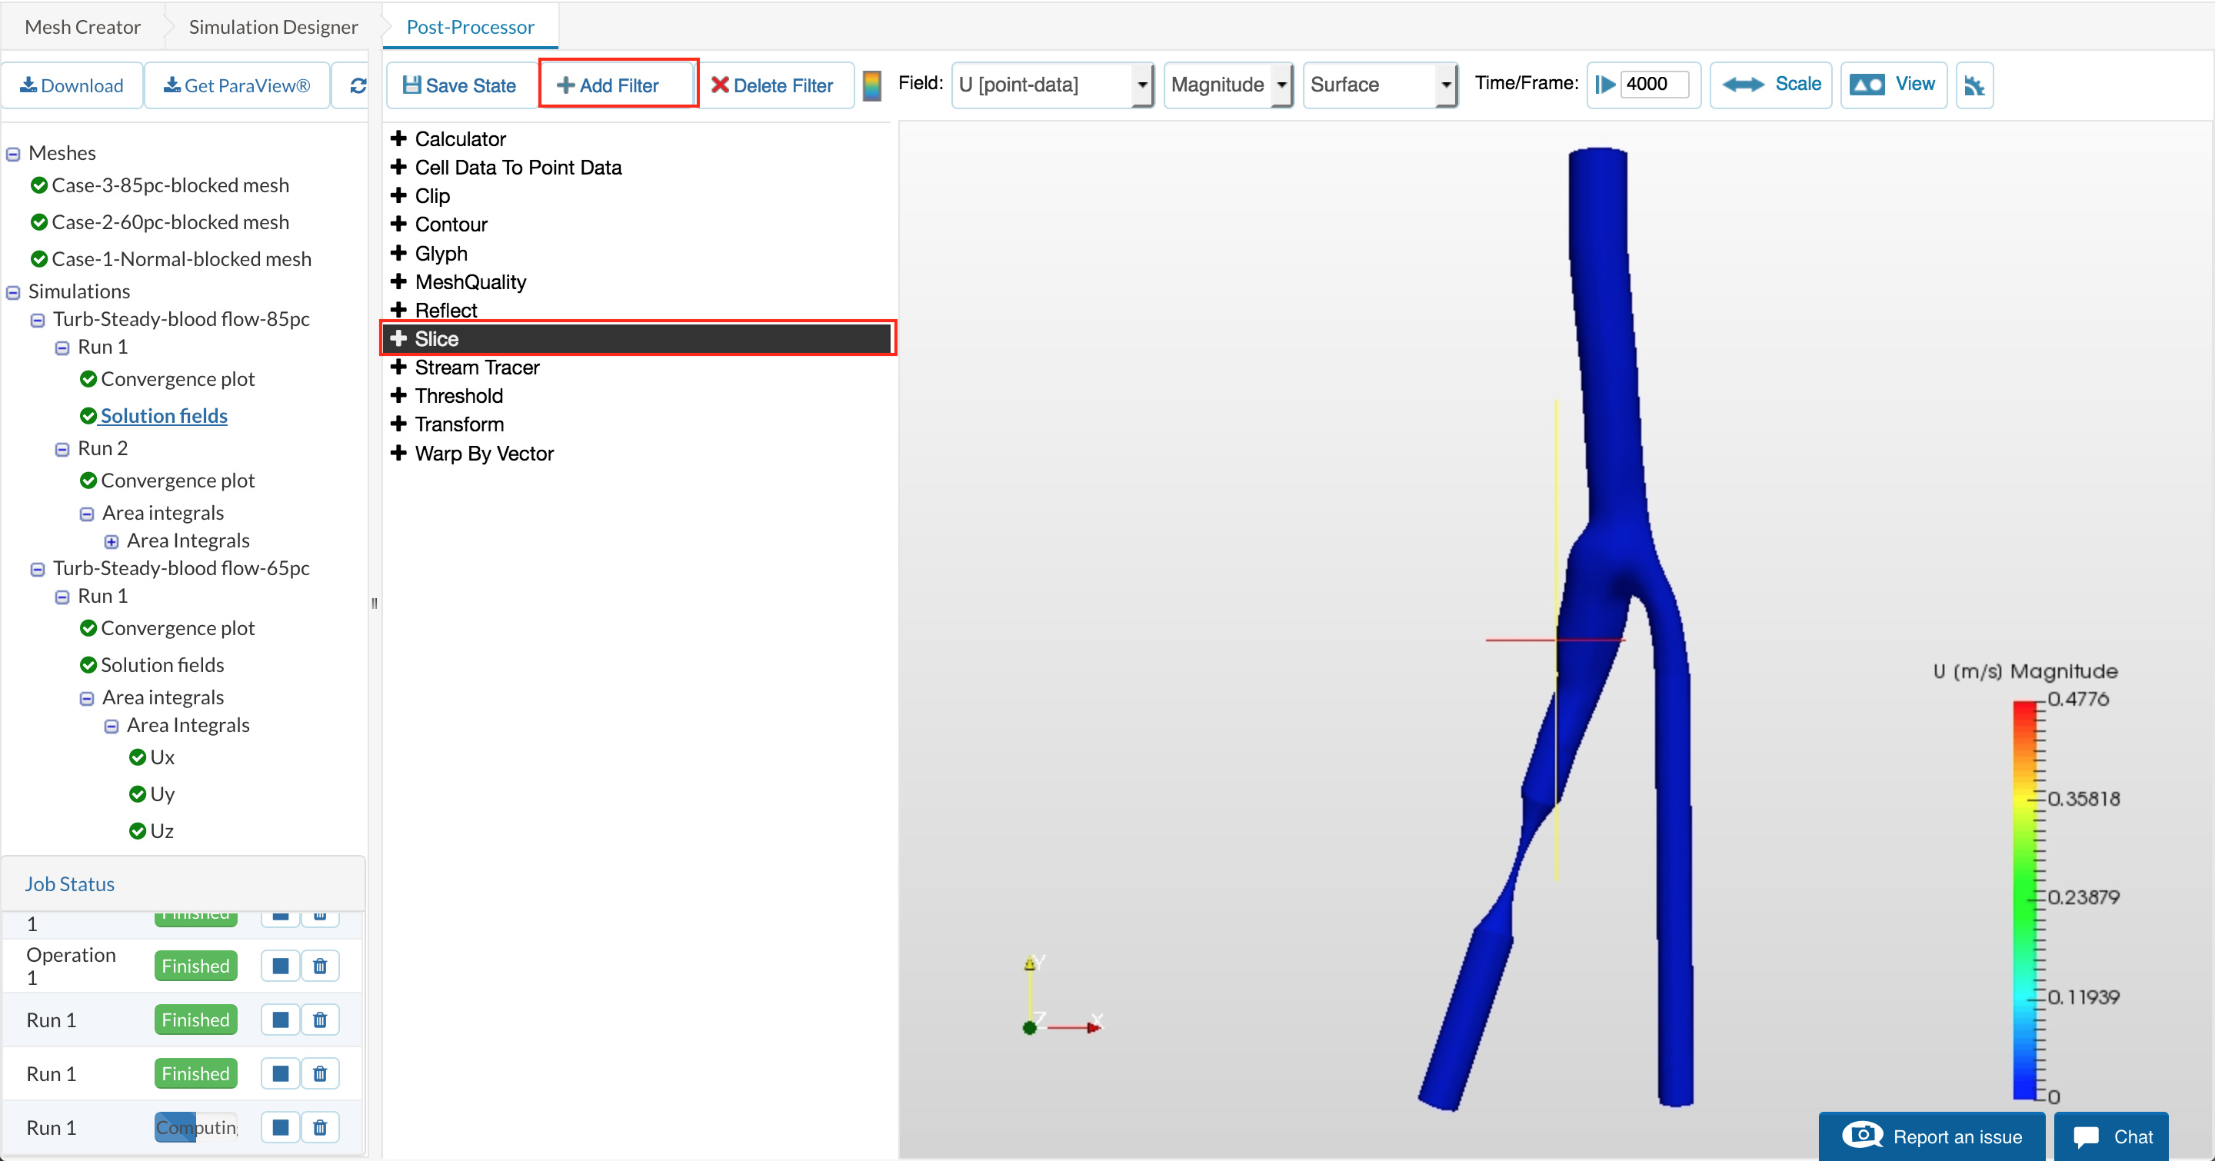2215x1161 pixels.
Task: Click the refresh icon next to Get ParaView
Action: click(x=358, y=85)
